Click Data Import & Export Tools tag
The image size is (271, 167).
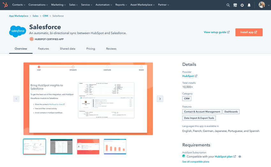199,118
